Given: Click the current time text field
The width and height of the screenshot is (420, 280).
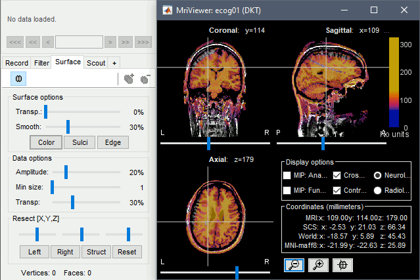Looking at the screenshot, I should tap(79, 42).
